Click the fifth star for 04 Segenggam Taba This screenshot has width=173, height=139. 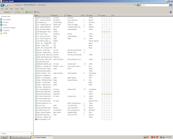[x=111, y=32]
